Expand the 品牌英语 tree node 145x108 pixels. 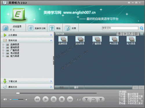[x=3, y=44]
